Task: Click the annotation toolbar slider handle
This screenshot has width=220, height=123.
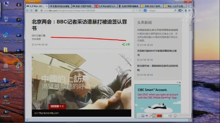Action: [175, 116]
